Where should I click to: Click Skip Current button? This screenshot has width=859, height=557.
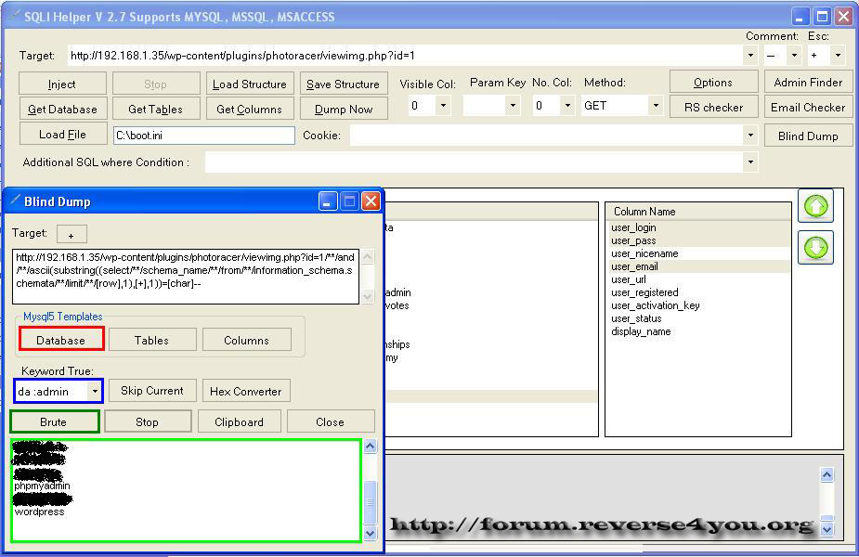[x=152, y=391]
